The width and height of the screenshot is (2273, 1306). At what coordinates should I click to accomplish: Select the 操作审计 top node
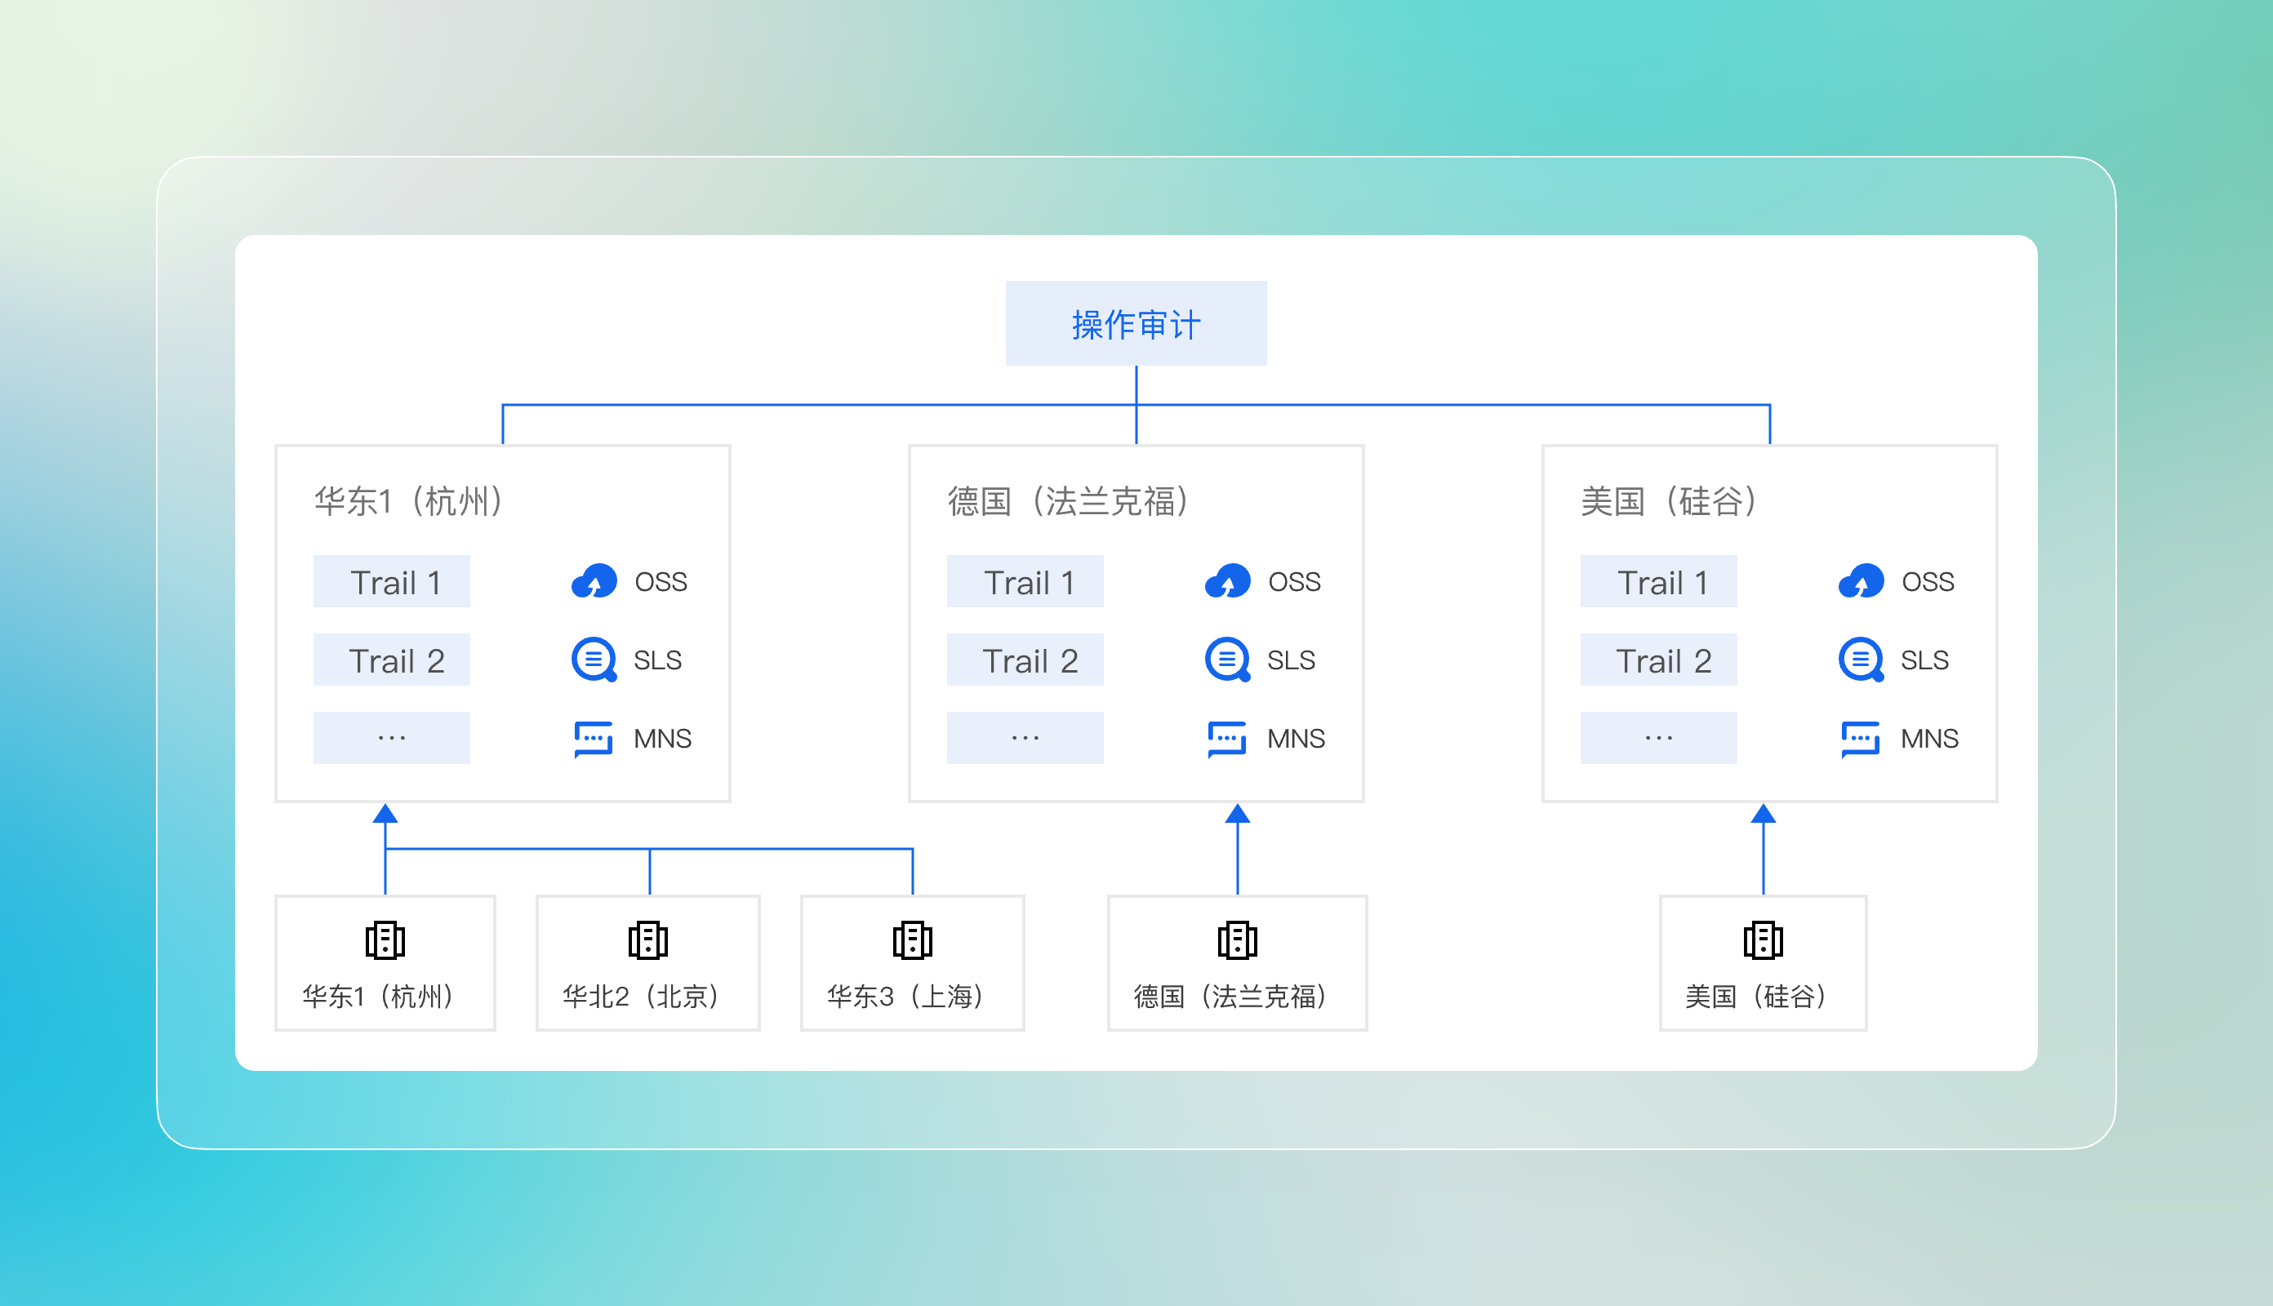click(x=1136, y=324)
